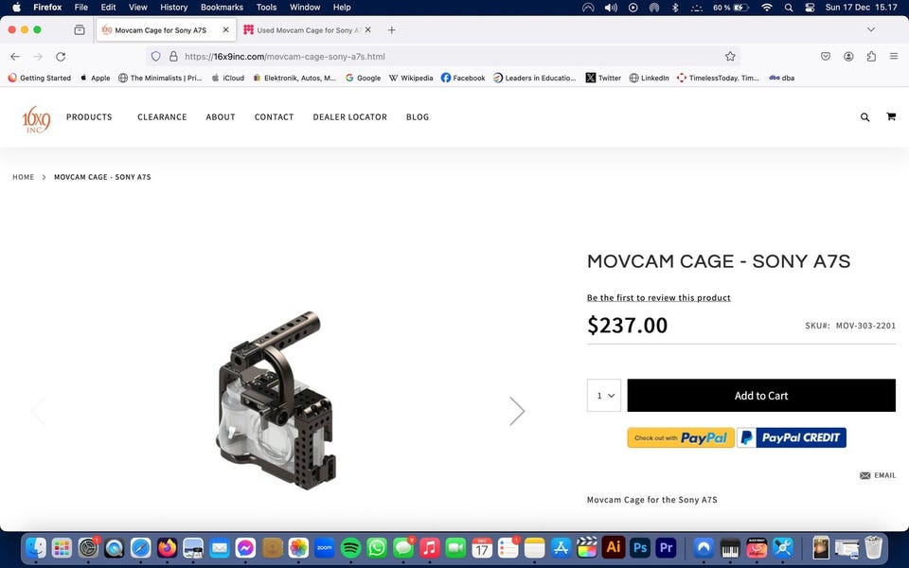Open the PRODUCTS navigation menu
The image size is (909, 568).
pyautogui.click(x=89, y=117)
